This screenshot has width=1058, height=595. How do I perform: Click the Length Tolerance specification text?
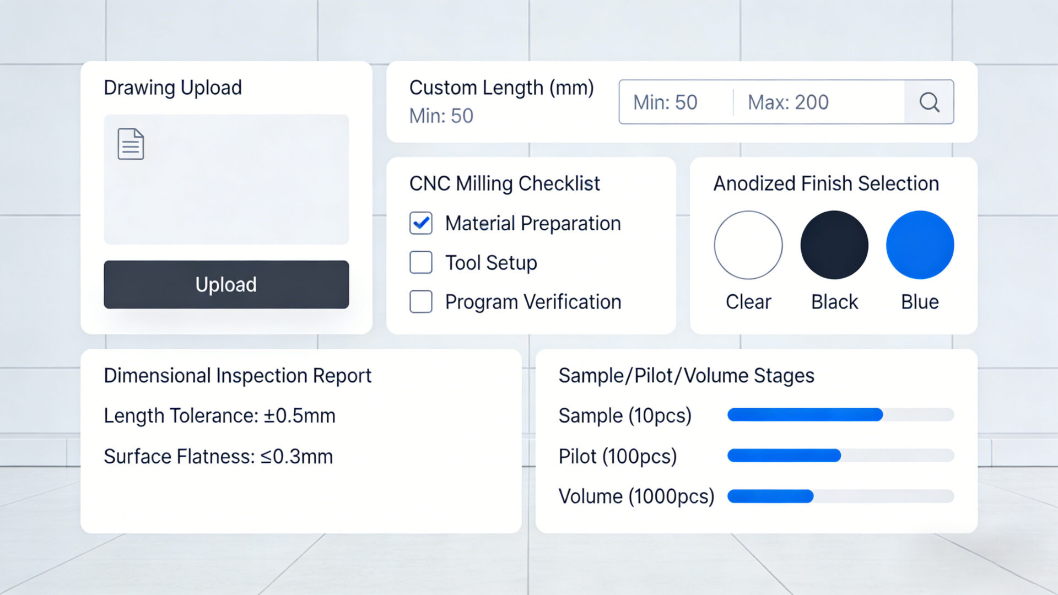click(x=219, y=415)
